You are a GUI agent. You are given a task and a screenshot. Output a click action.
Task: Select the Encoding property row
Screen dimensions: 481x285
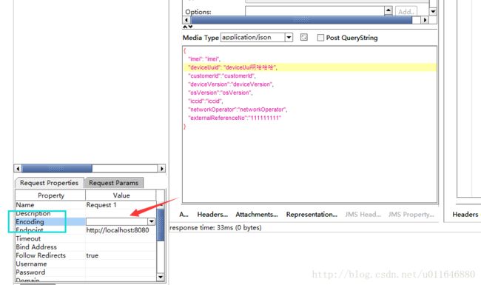tap(86, 221)
